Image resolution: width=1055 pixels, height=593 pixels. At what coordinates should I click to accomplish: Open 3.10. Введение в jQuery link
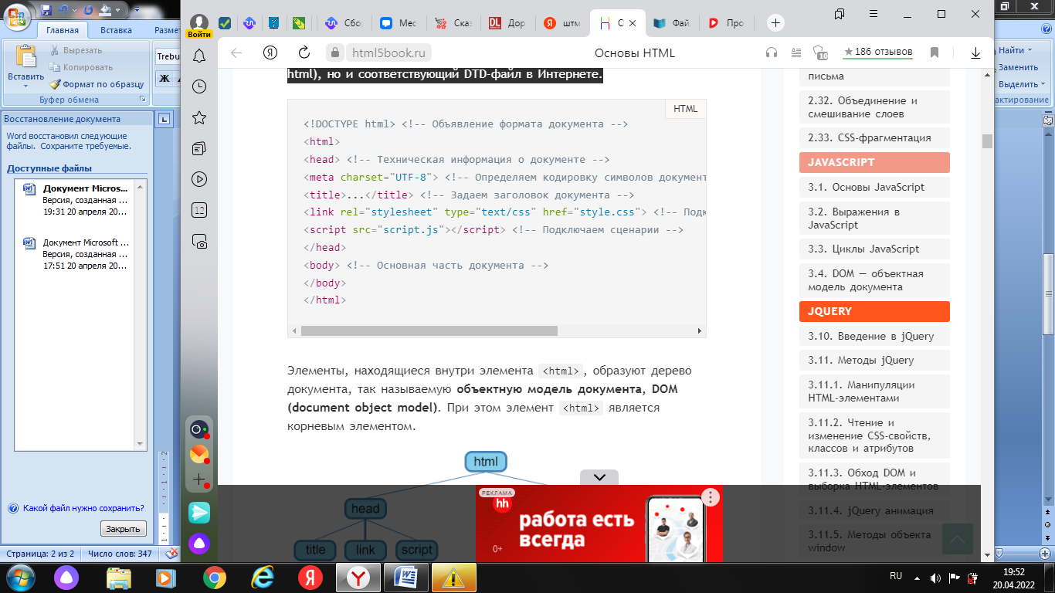874,336
